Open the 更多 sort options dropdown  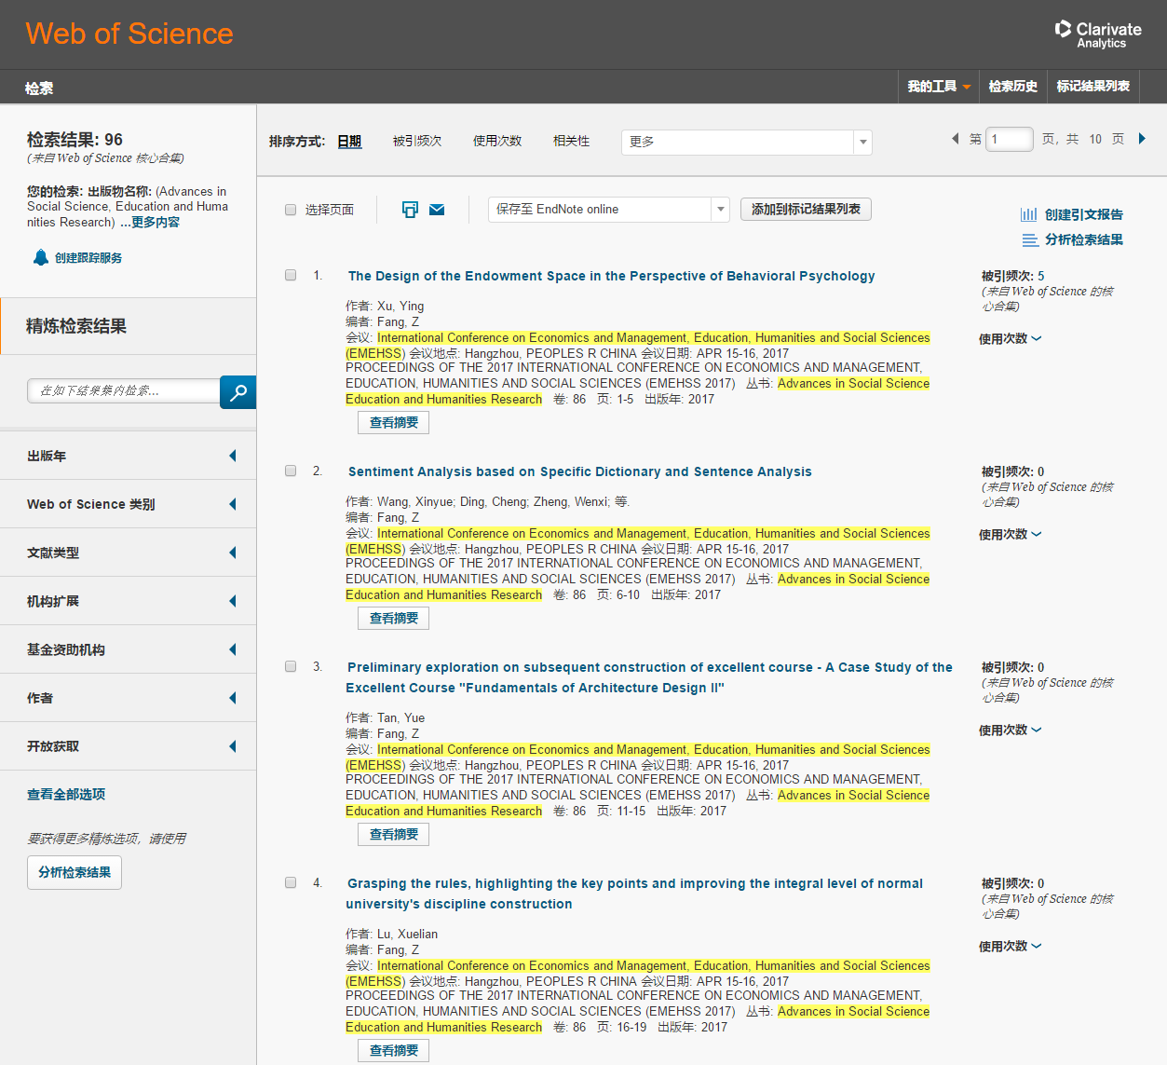point(746,142)
